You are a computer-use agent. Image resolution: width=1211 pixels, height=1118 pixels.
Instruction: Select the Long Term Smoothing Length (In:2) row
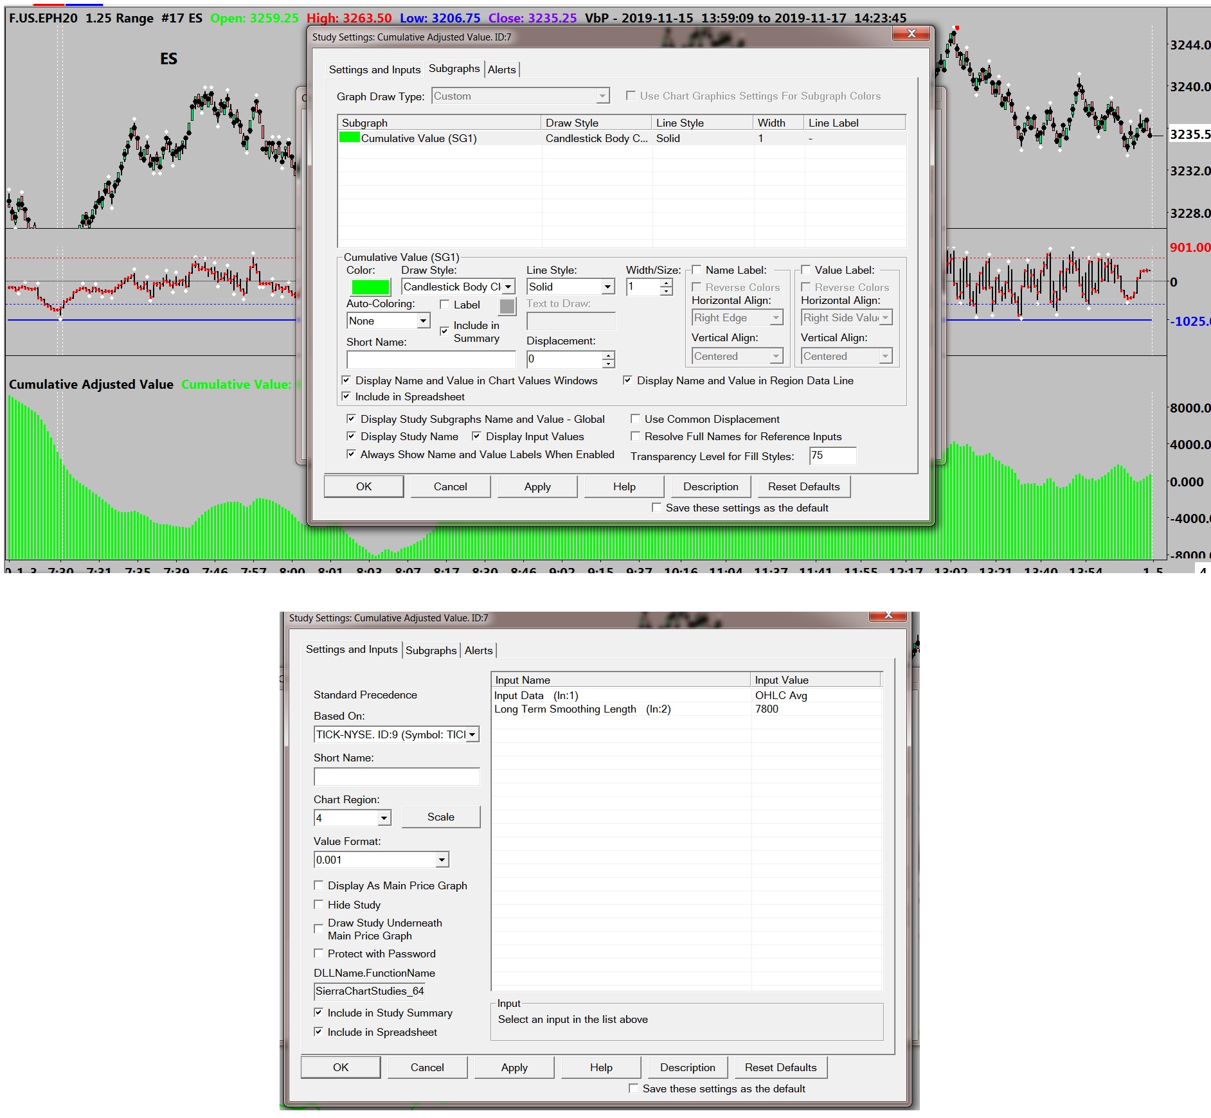[686, 709]
